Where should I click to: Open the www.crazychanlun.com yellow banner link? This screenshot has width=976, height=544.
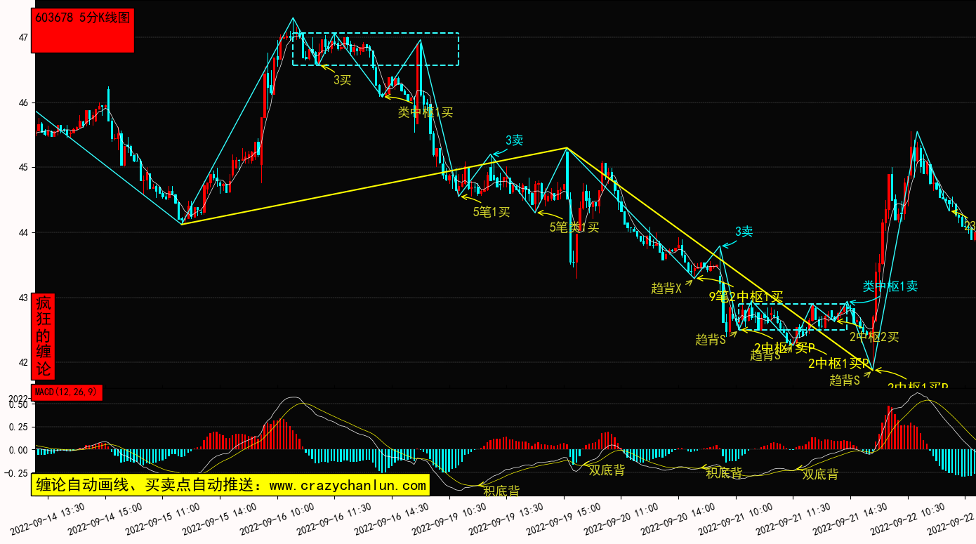point(230,485)
